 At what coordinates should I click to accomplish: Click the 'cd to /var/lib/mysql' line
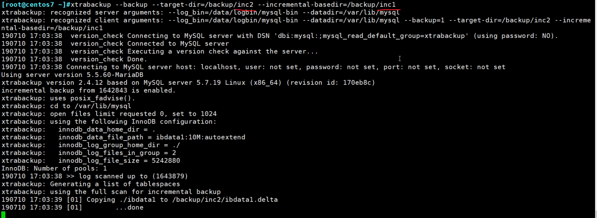point(90,106)
